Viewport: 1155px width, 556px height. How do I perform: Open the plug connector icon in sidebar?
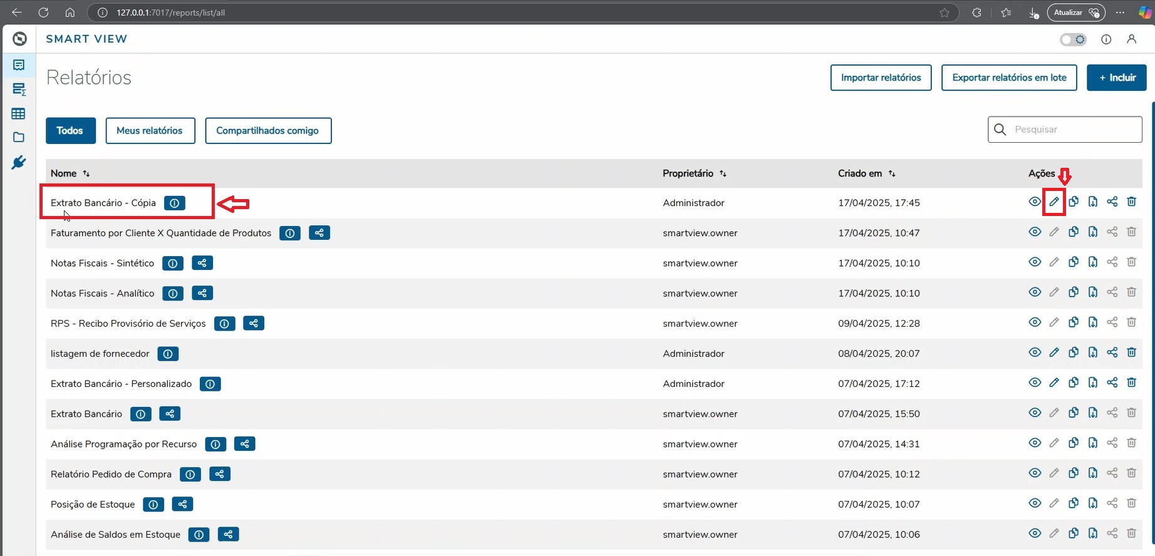pos(19,163)
